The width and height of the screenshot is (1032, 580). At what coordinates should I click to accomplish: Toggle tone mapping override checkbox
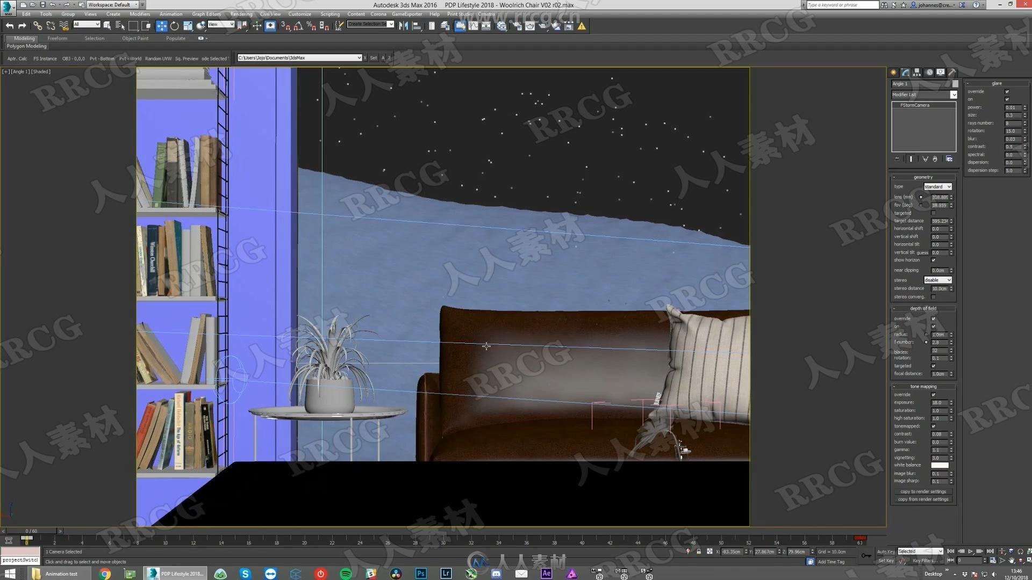pos(933,395)
